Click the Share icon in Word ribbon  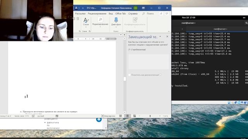(161, 14)
